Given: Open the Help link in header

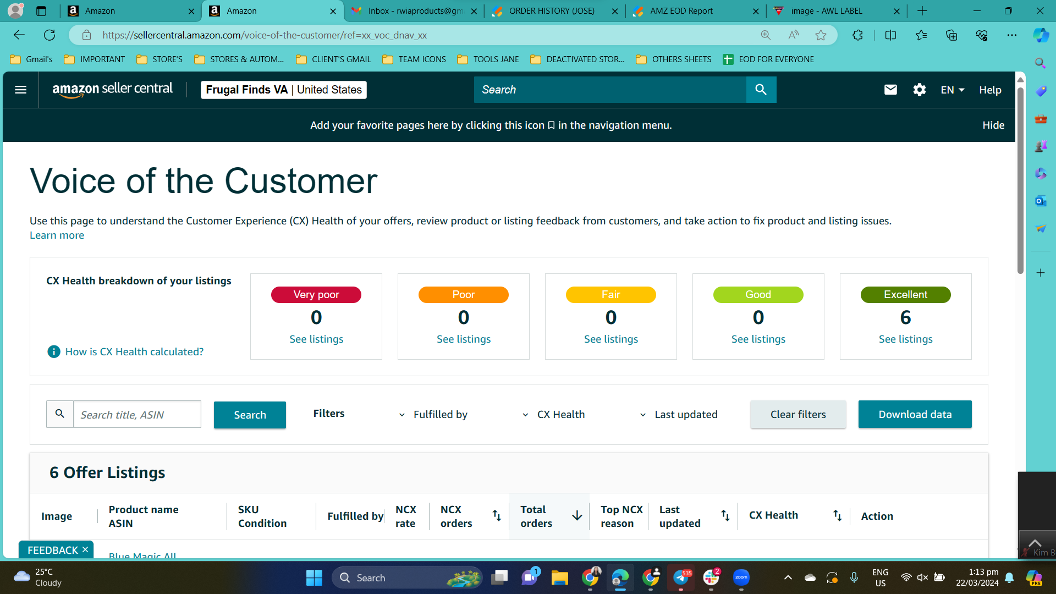Looking at the screenshot, I should 990,90.
